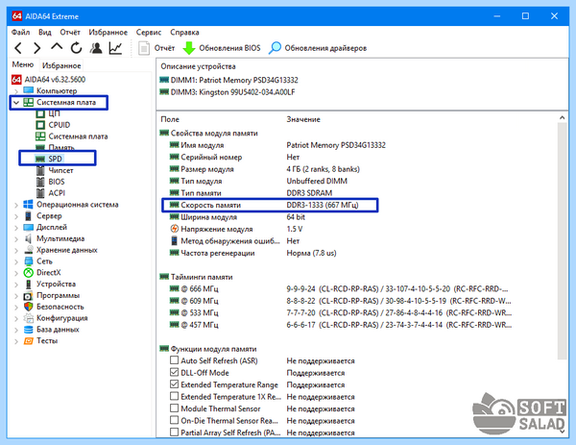The width and height of the screenshot is (576, 445).
Task: Collapse the Системная плата tree node
Action: (16, 103)
